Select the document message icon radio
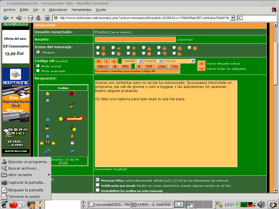 (98, 47)
